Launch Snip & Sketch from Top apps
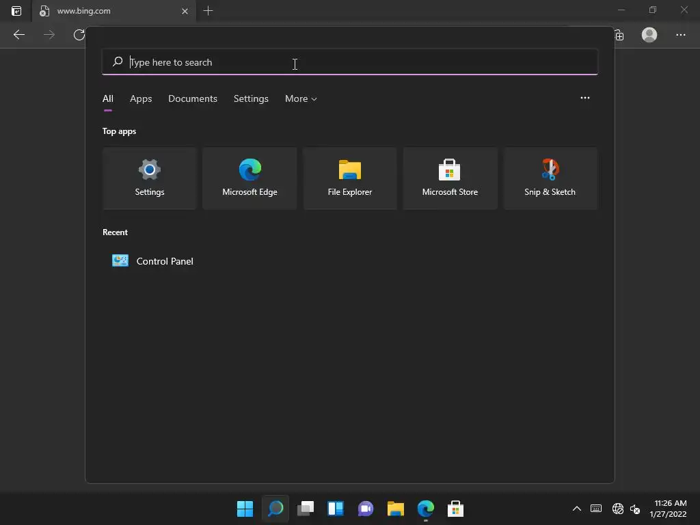700x525 pixels. click(550, 178)
